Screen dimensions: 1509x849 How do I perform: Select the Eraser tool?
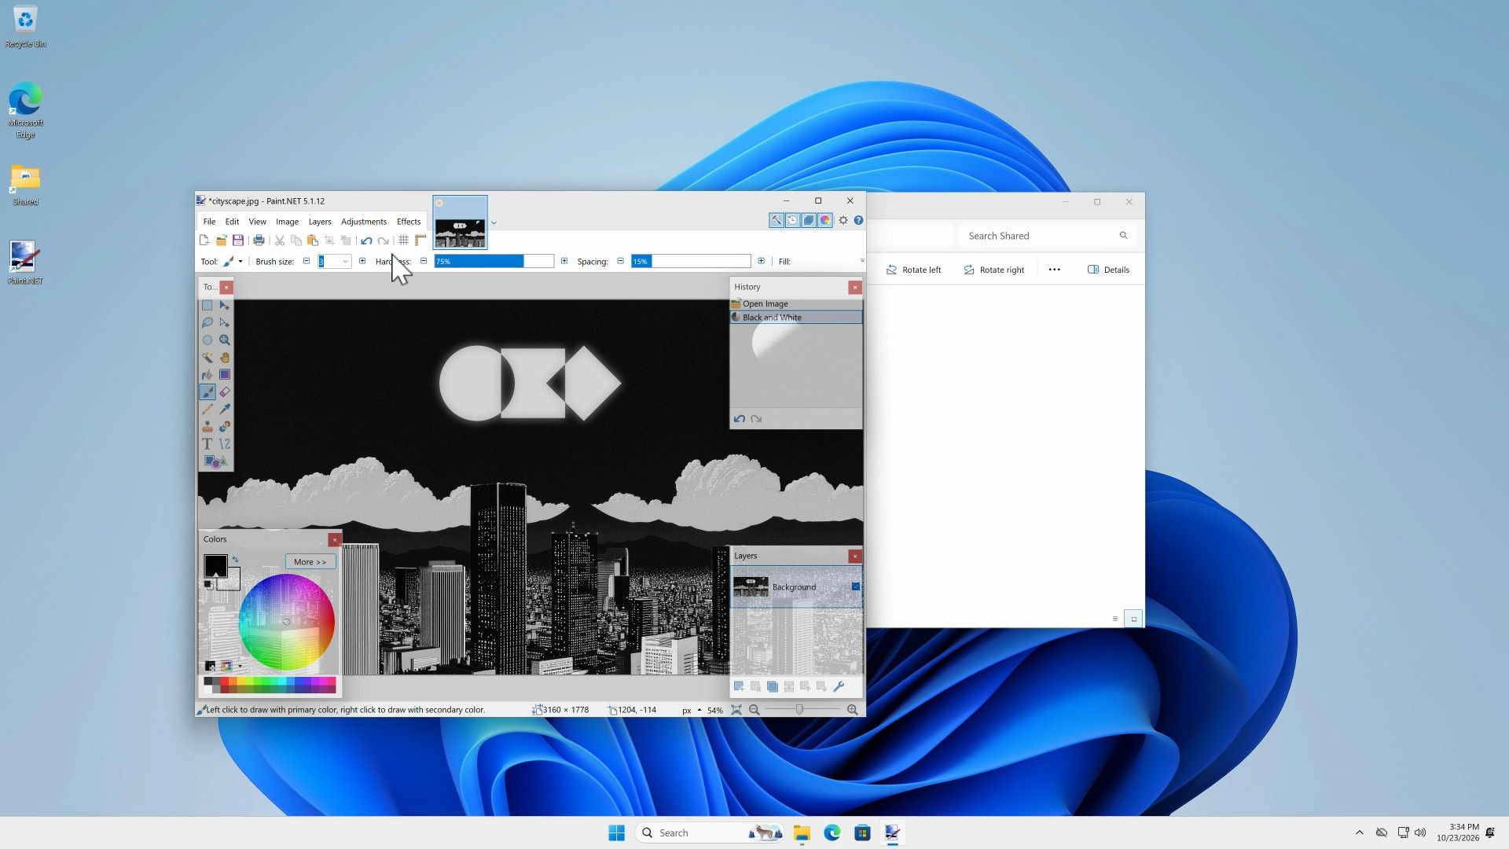pos(225,391)
